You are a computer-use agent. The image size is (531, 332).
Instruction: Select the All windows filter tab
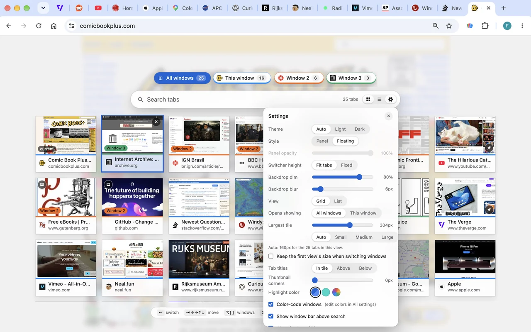(x=182, y=78)
